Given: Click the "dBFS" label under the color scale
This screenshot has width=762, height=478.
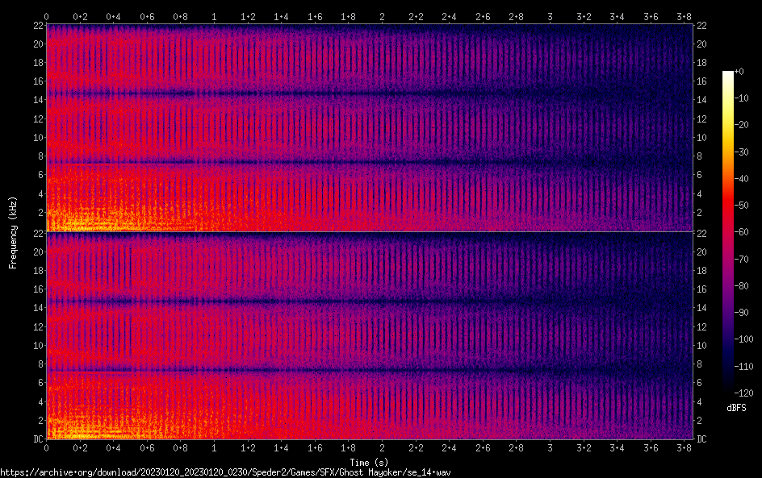Looking at the screenshot, I should (x=735, y=409).
